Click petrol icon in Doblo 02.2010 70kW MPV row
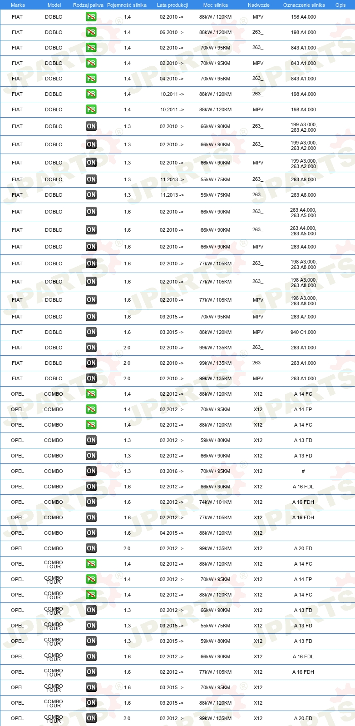Screen dimensions: 355x726 click(x=91, y=63)
